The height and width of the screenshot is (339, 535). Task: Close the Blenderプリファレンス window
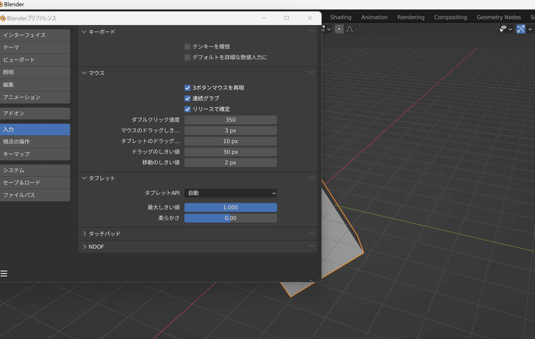(x=310, y=18)
